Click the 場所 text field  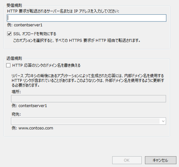[89, 99]
